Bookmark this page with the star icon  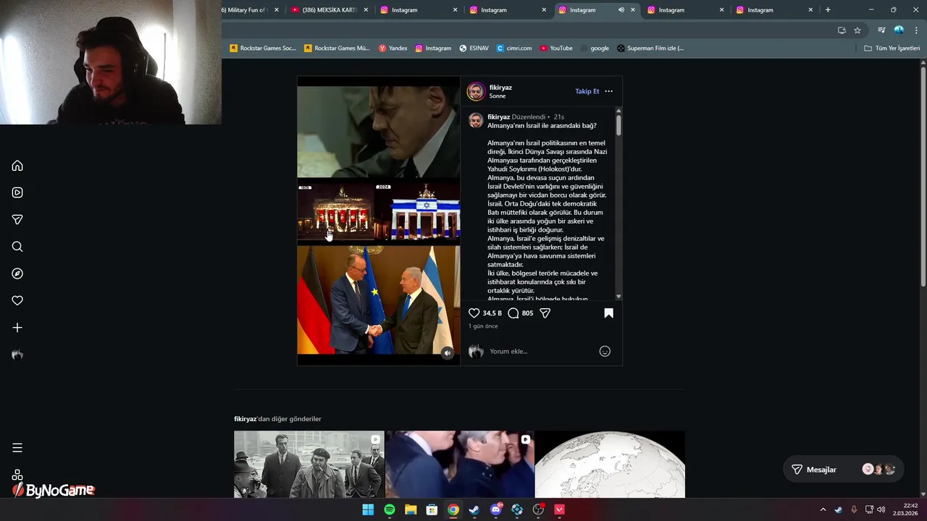coord(857,30)
